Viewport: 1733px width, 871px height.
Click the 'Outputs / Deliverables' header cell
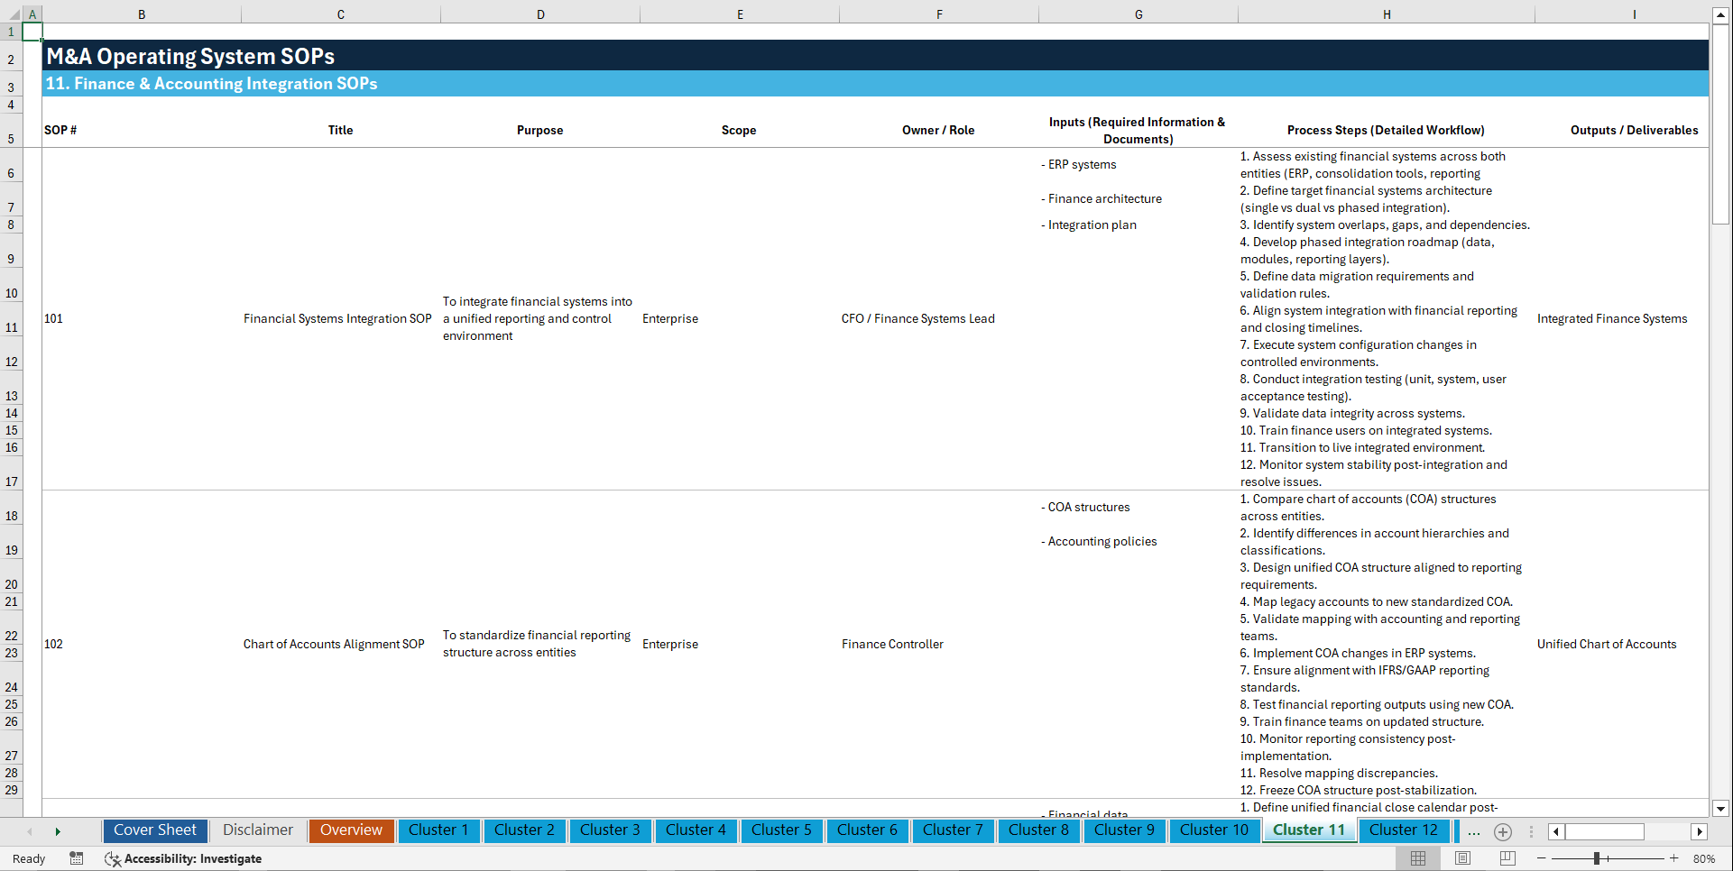coord(1634,131)
